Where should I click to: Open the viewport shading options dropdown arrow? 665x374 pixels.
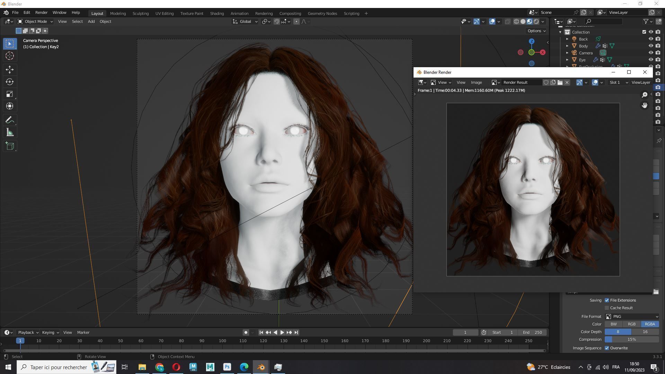[x=543, y=21]
